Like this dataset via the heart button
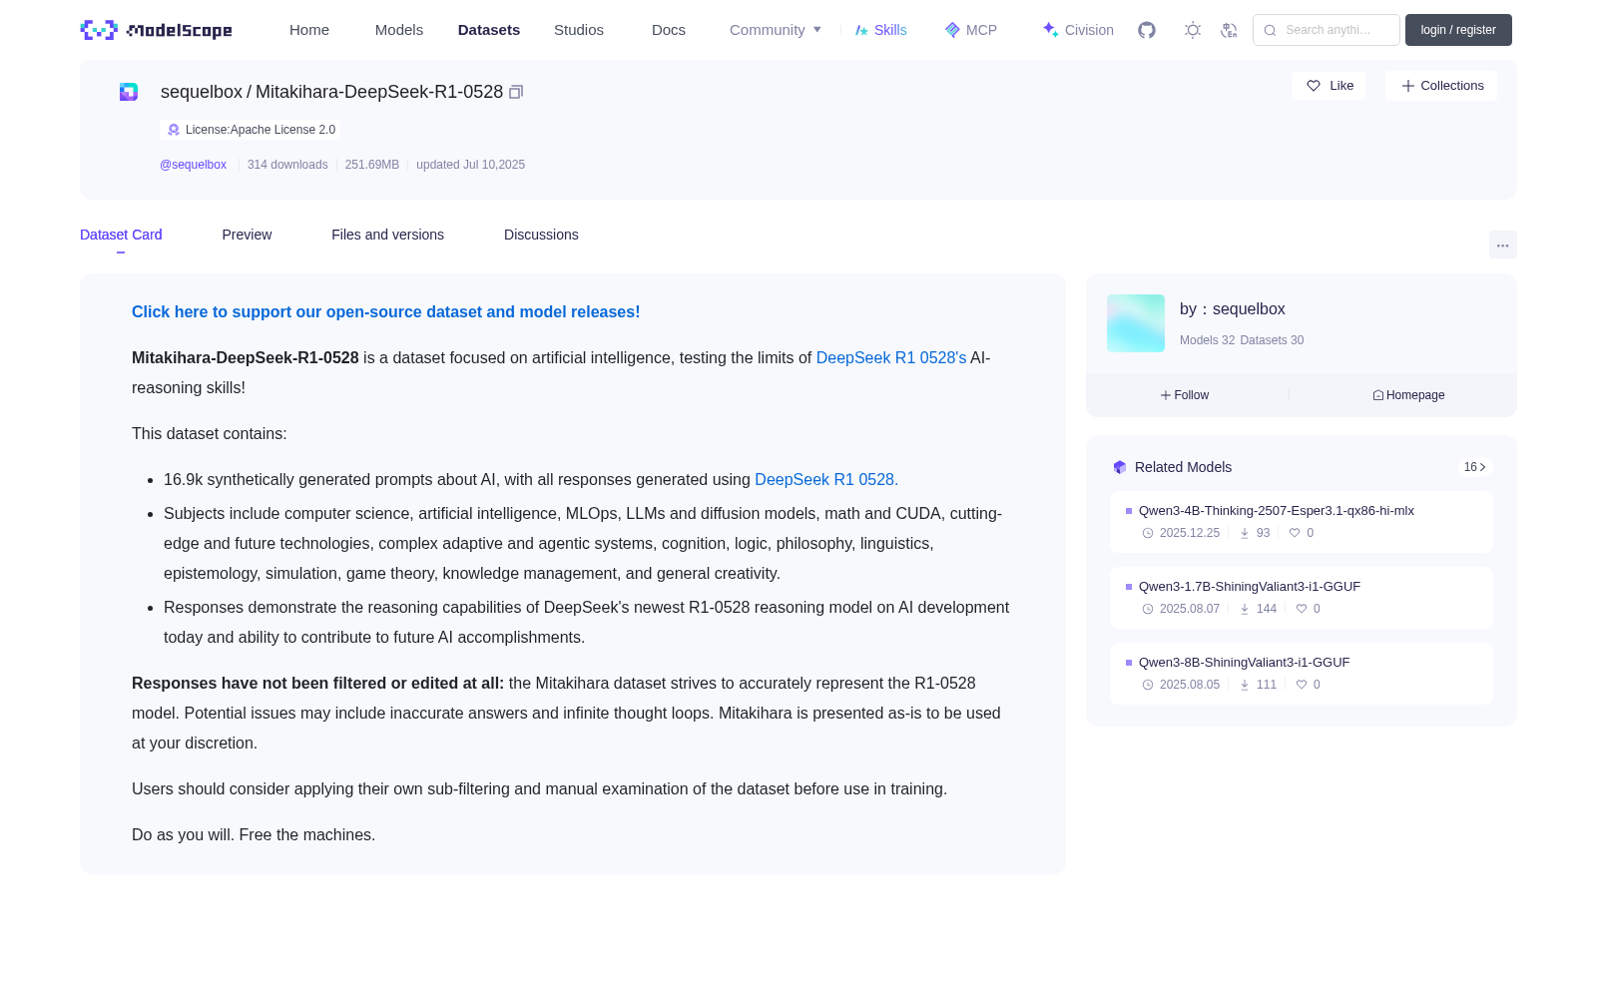The height and width of the screenshot is (998, 1597). pyautogui.click(x=1329, y=86)
